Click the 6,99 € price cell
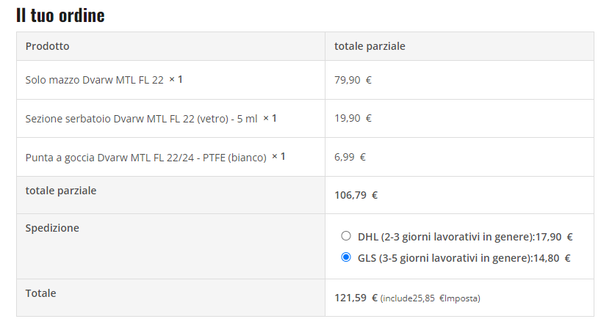 (350, 157)
